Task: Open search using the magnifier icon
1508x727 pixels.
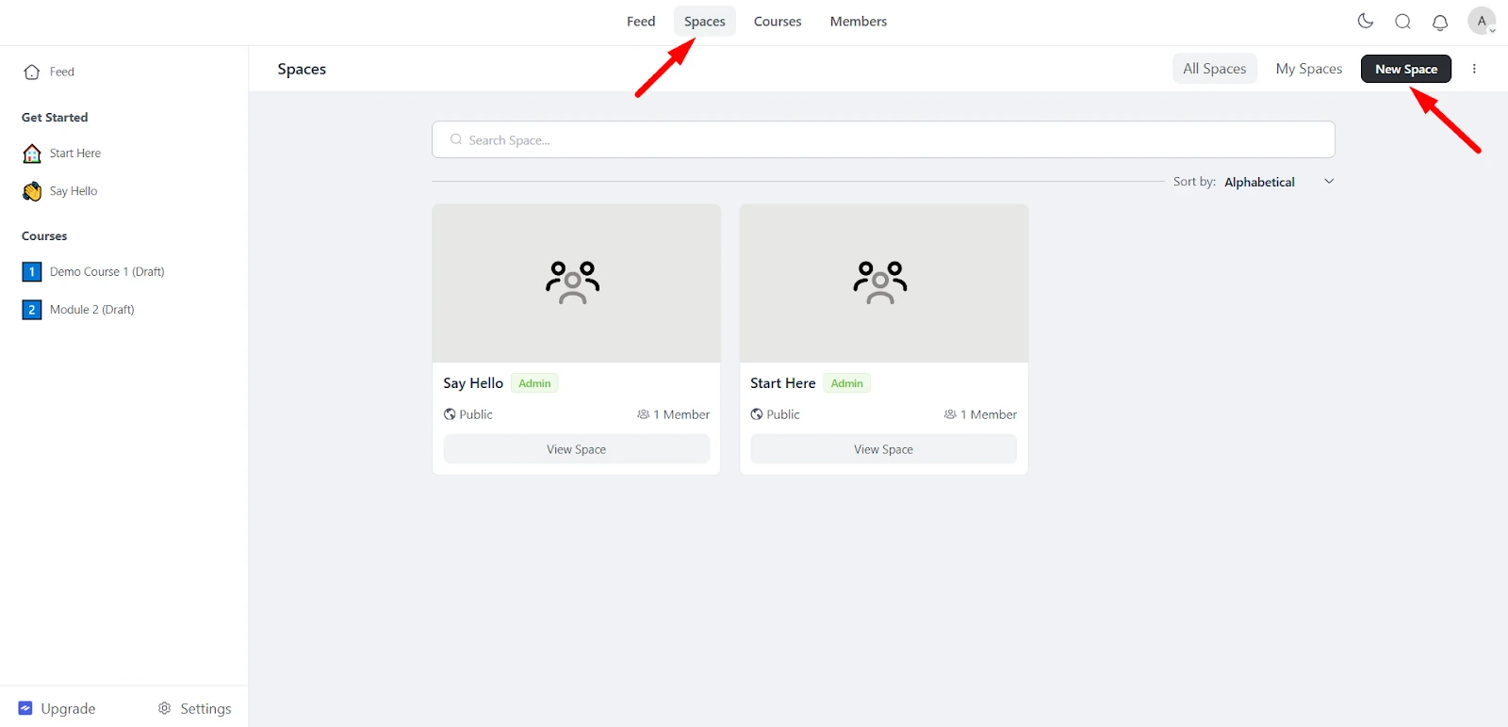Action: (1402, 22)
